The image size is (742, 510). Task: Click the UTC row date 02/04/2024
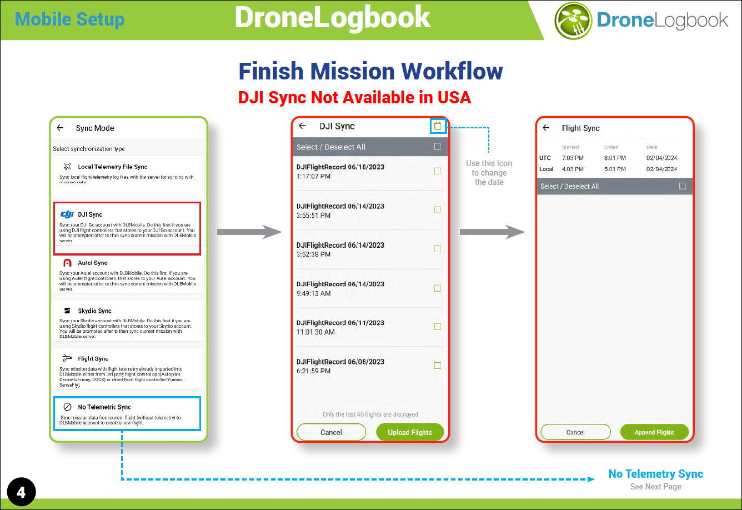[x=662, y=158]
